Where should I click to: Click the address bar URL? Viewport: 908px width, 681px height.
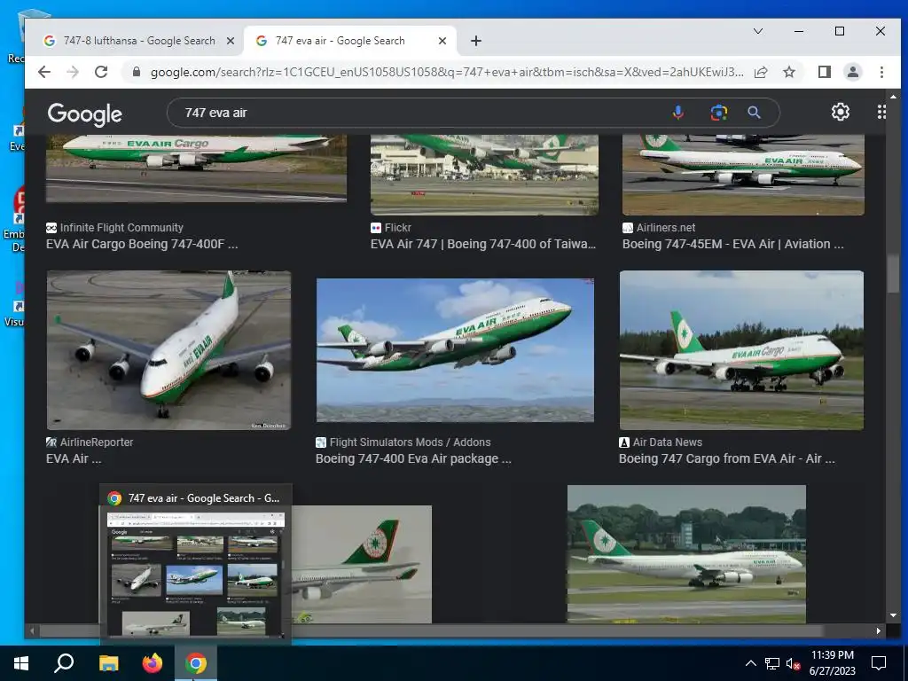click(x=447, y=72)
